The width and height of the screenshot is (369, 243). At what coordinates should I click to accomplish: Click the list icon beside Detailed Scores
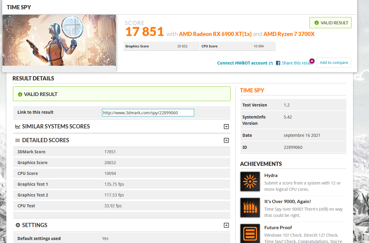click(x=18, y=140)
